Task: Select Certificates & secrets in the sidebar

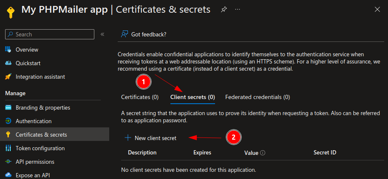Action: pos(54,135)
